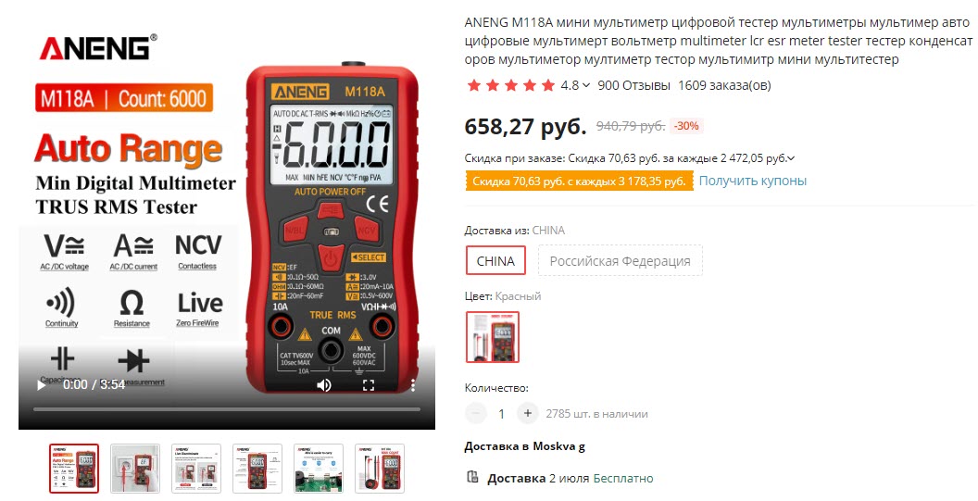Select the second thumbnail with wall outlet
Image resolution: width=978 pixels, height=501 pixels.
coord(135,469)
